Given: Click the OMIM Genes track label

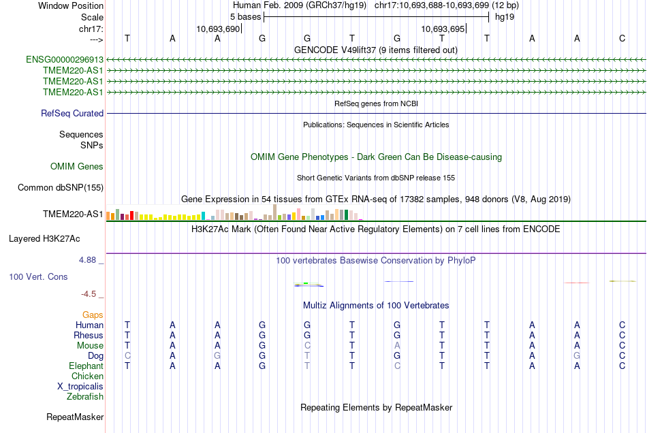Looking at the screenshot, I should coord(77,167).
